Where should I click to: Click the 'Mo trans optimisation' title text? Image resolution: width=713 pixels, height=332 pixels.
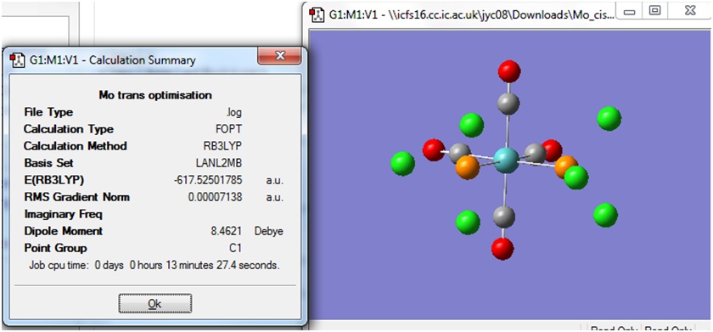(155, 95)
